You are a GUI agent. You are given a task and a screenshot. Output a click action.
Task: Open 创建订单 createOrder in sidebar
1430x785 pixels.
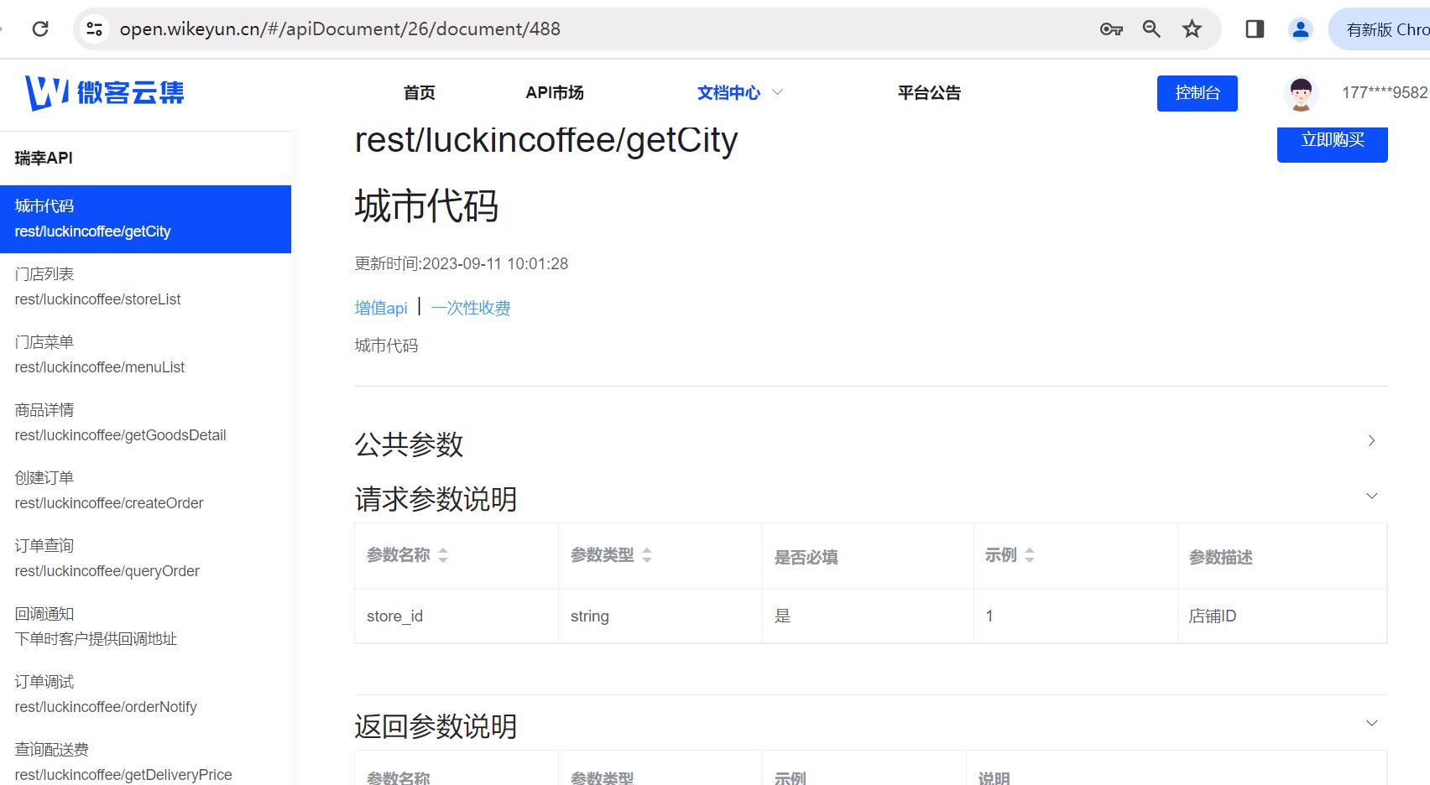pyautogui.click(x=145, y=491)
